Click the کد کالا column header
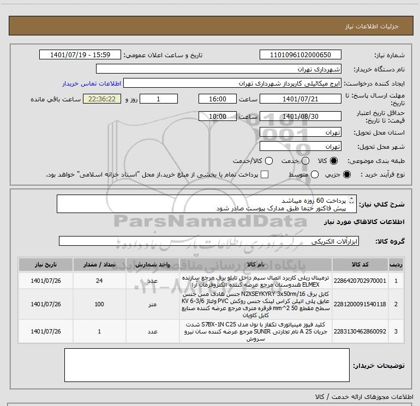 click(360, 264)
